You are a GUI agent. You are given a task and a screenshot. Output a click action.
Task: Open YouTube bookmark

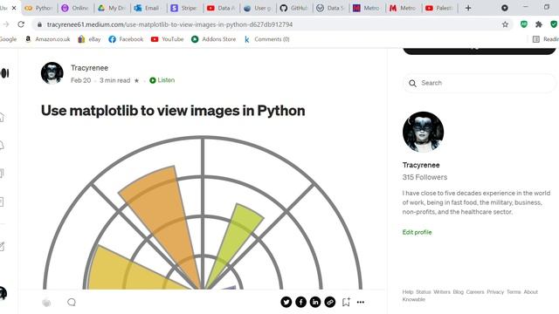(x=167, y=39)
